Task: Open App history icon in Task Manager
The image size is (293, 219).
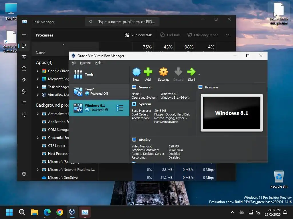Action: click(24, 69)
